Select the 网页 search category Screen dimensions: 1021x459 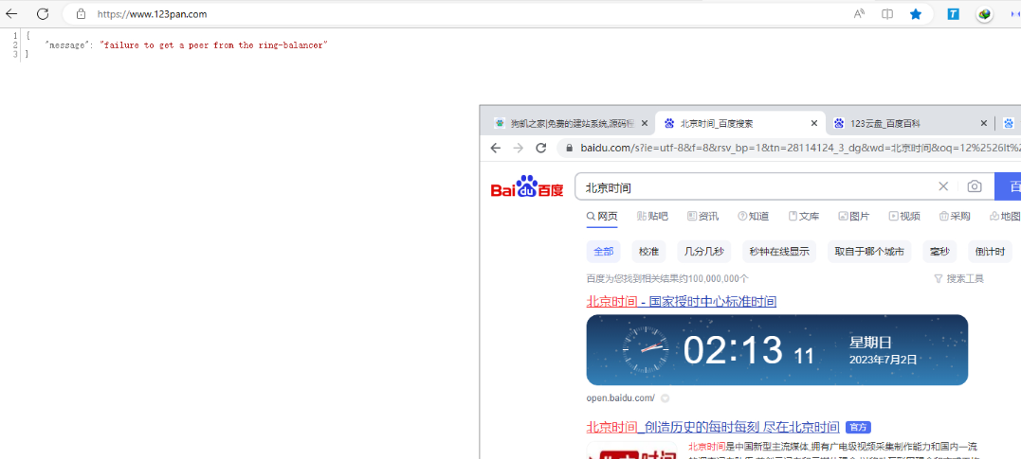pos(602,217)
